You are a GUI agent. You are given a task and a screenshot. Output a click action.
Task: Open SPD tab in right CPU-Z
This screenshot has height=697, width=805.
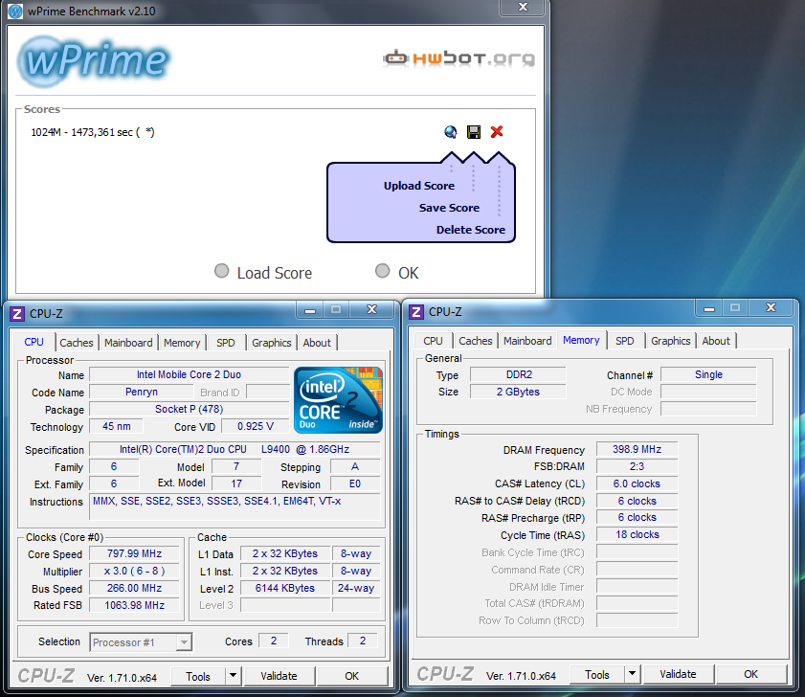coord(625,341)
